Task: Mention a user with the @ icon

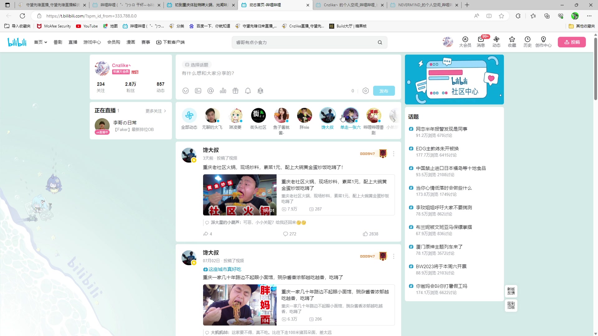Action: point(211,91)
